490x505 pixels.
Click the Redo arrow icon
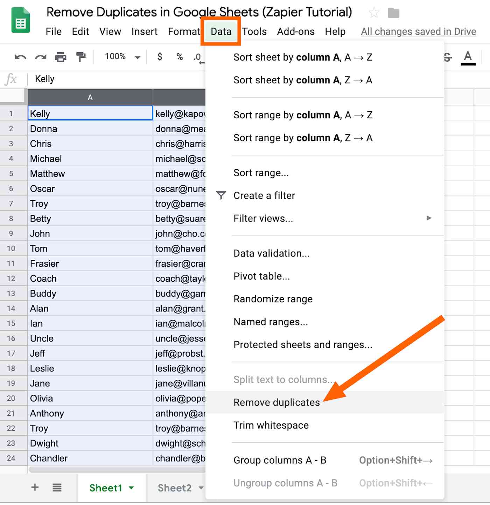[x=41, y=57]
